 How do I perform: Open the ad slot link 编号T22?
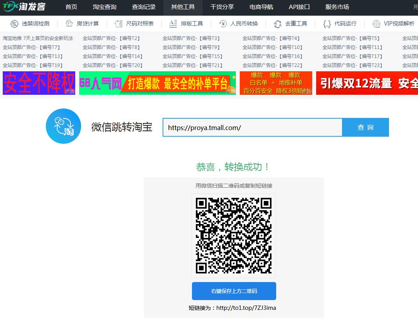(x=272, y=65)
